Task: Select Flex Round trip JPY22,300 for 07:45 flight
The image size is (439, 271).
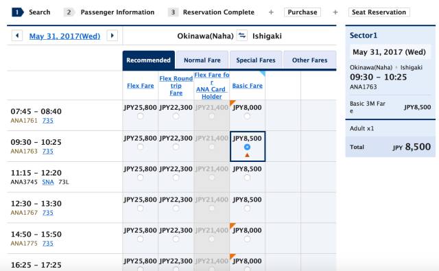Action: click(x=176, y=116)
